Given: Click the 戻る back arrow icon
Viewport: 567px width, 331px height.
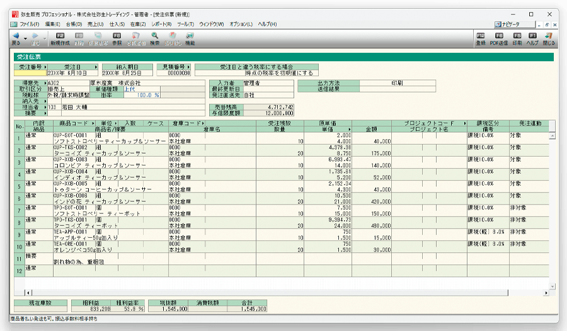Looking at the screenshot, I should click(x=16, y=35).
